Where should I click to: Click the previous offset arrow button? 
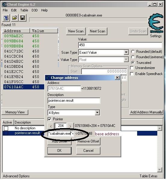tap(51, 126)
